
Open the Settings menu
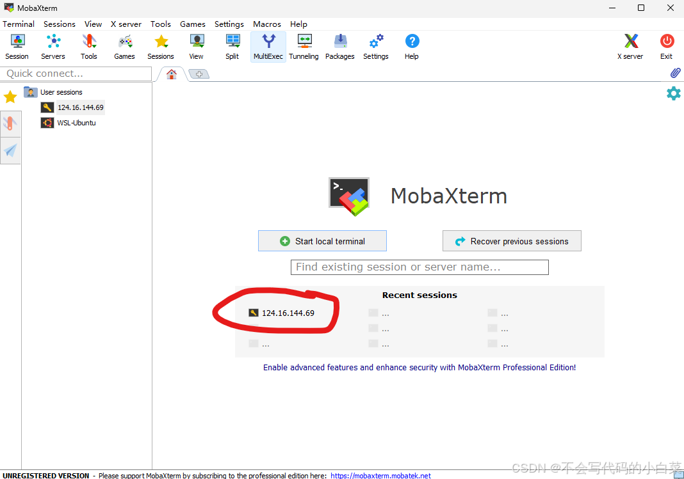(x=229, y=24)
